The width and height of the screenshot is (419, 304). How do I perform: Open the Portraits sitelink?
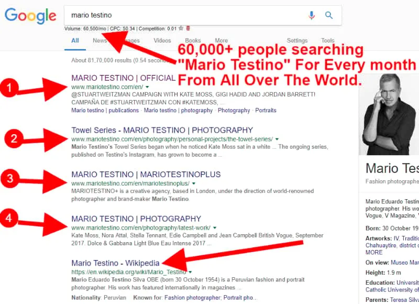(266, 111)
